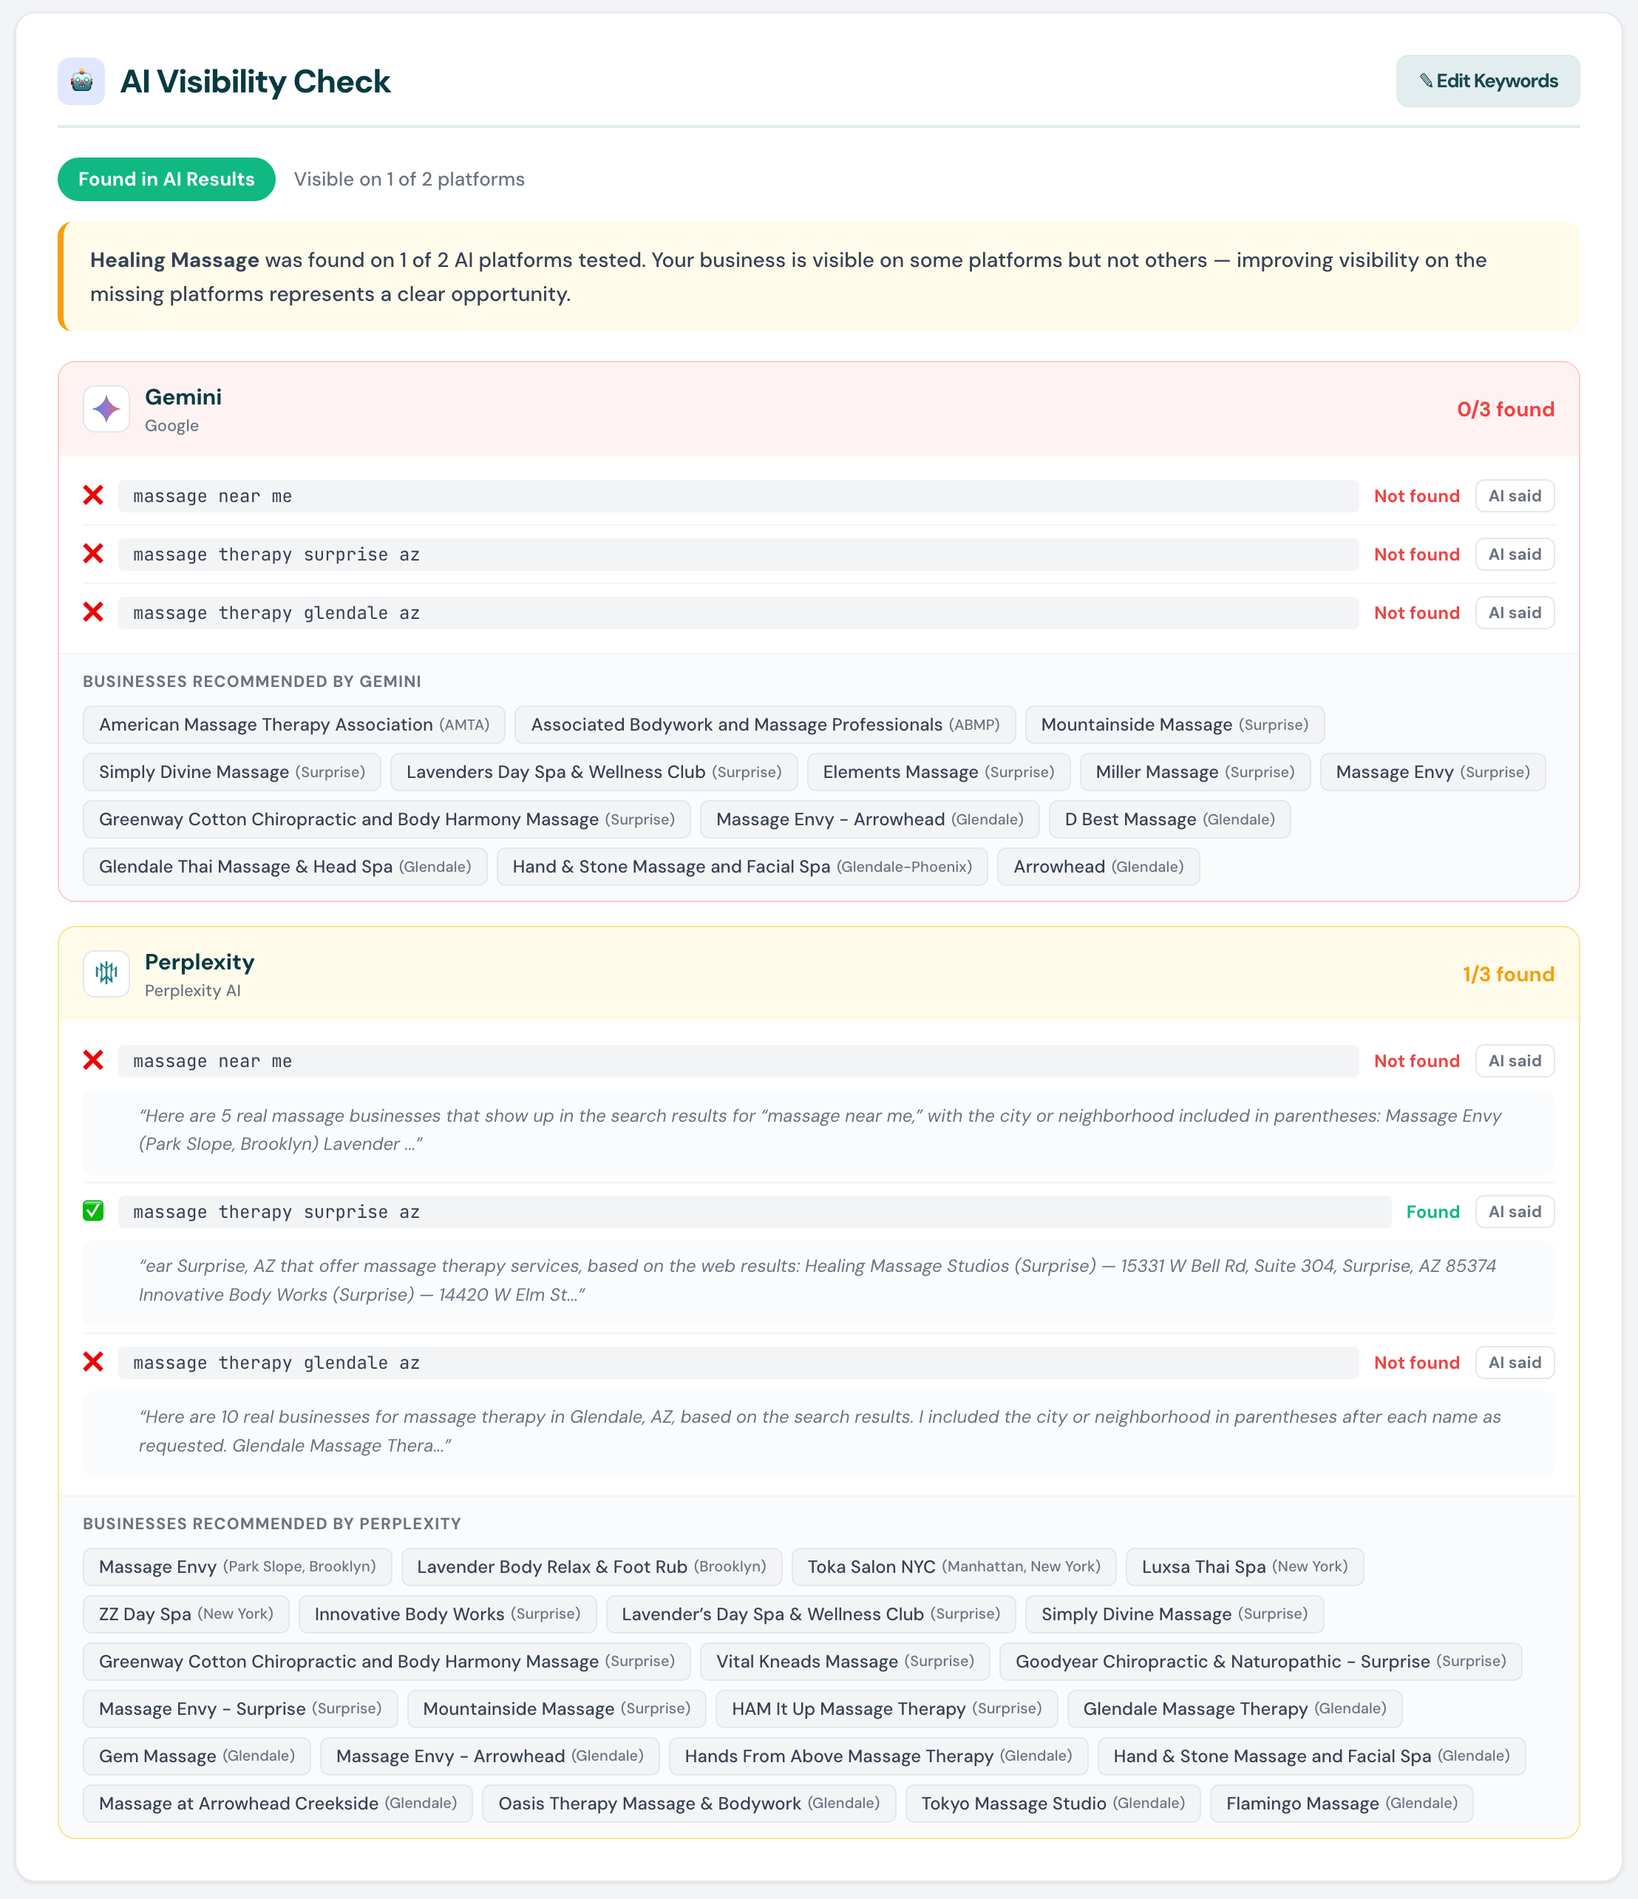Click Perplexity keyword massage therapy glendale az
Viewport: 1638px width, 1899px height.
tap(738, 1362)
